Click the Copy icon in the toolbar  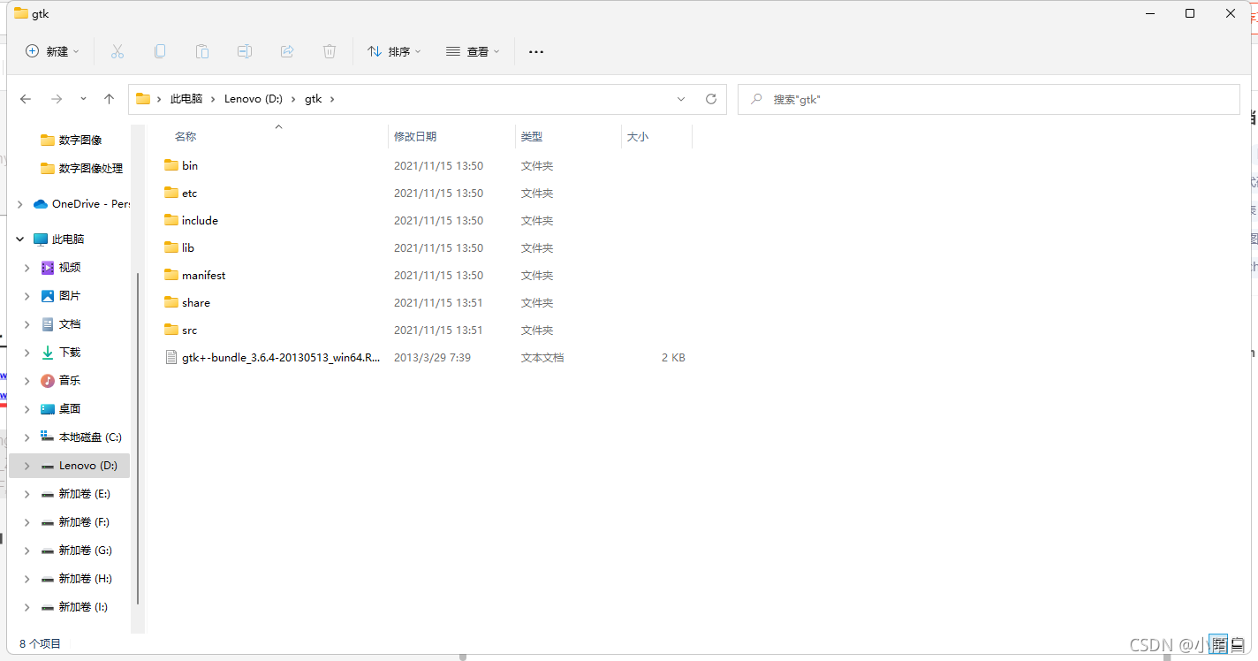[x=160, y=51]
